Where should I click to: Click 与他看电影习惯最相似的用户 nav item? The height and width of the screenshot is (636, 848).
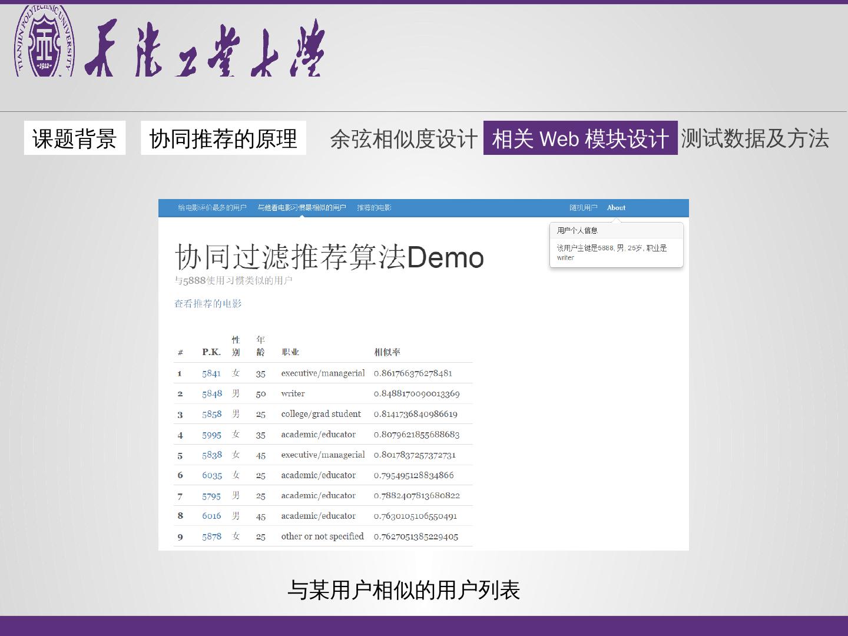[x=302, y=208]
